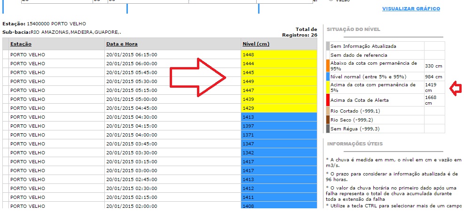Click the orange swatch for Abaixo da cota

click(x=328, y=65)
